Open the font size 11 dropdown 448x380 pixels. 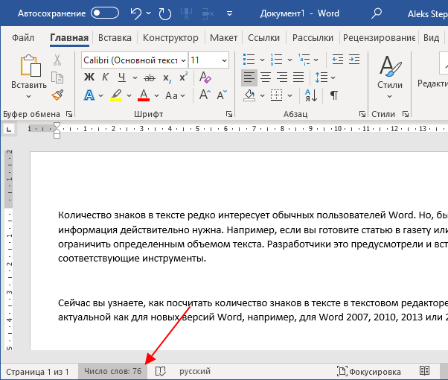click(209, 60)
